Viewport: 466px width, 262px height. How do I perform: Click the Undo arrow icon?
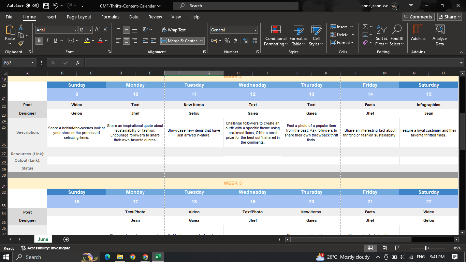(56, 6)
